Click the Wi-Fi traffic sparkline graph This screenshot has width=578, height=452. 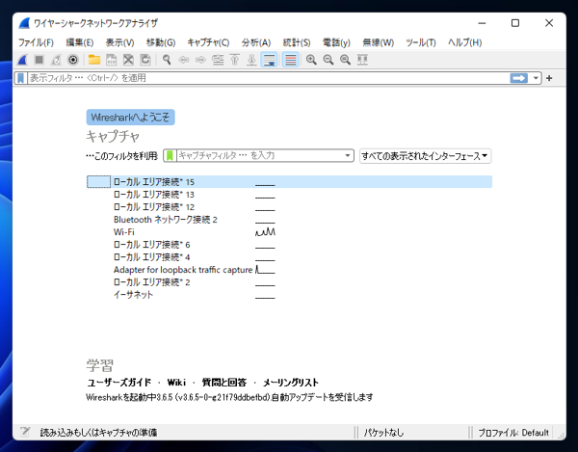(265, 232)
